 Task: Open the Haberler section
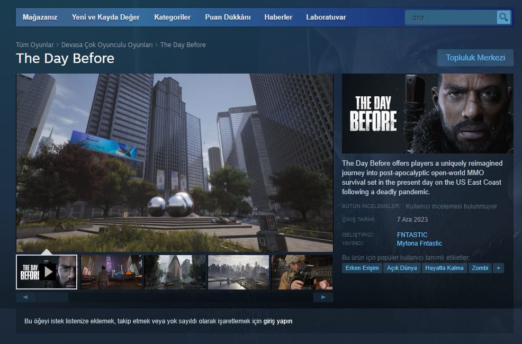point(278,17)
